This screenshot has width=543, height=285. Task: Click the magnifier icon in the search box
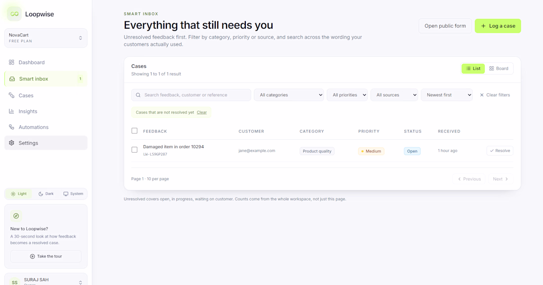tap(138, 95)
